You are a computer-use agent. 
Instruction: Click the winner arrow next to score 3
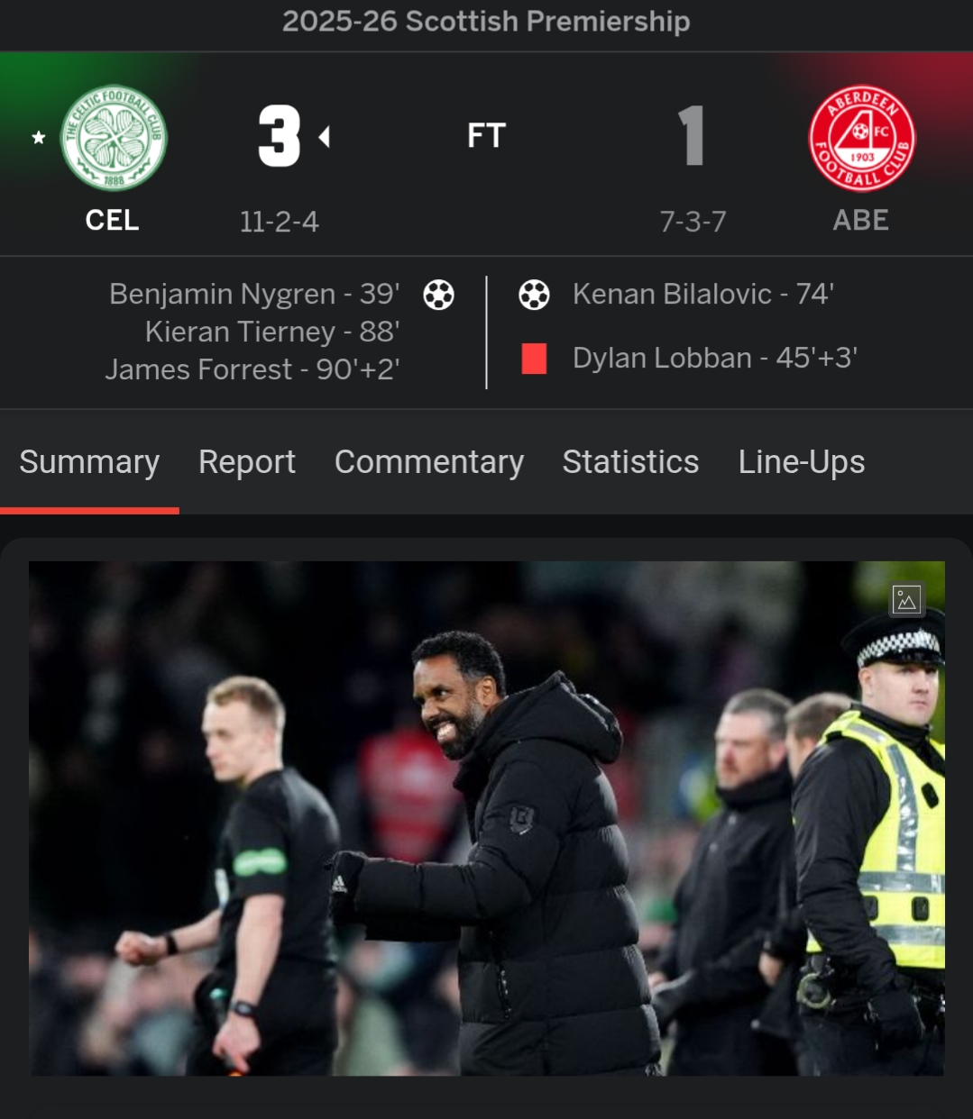pos(325,137)
